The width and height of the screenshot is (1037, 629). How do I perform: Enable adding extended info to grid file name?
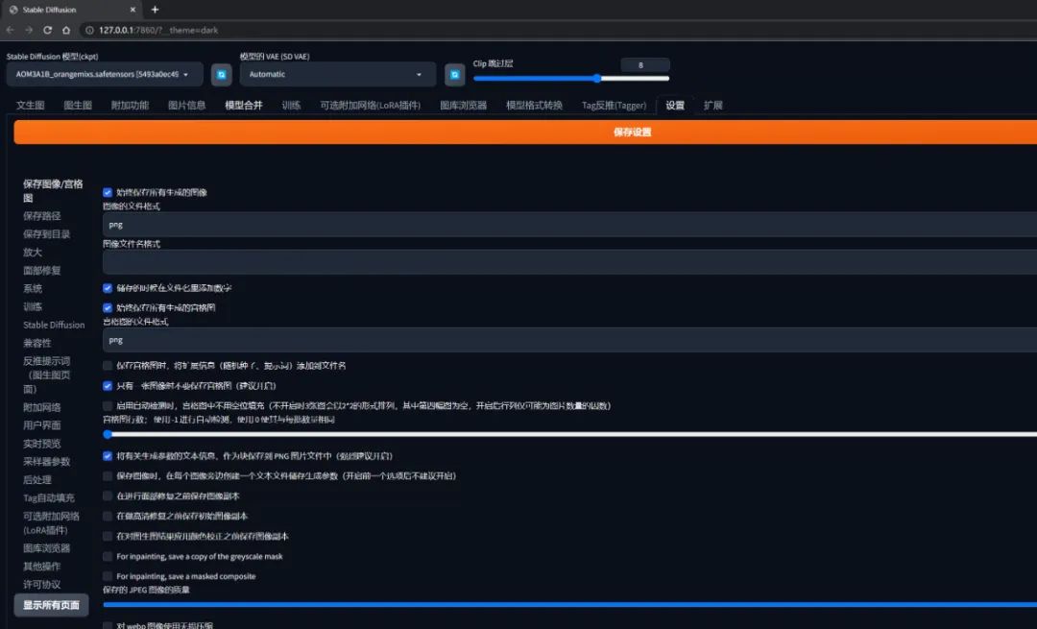[x=108, y=366]
